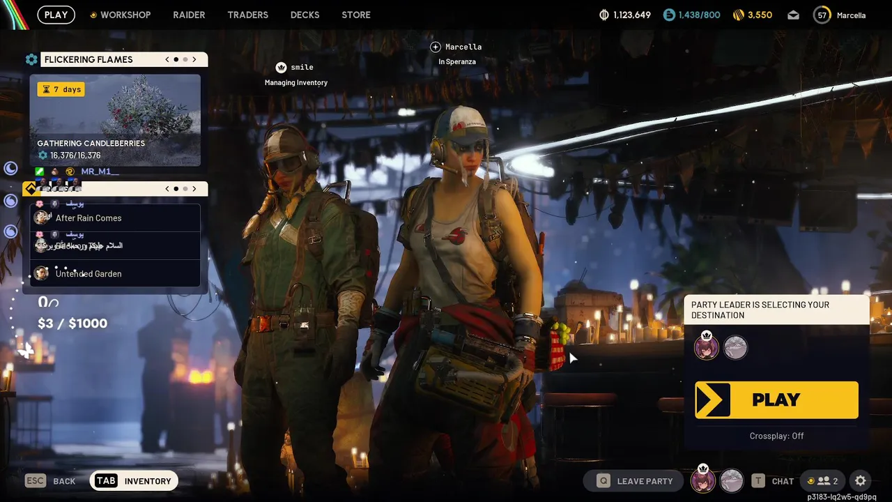Screen dimensions: 892x502
Task: Go to next Flickering Flames page arrow
Action: click(x=194, y=59)
